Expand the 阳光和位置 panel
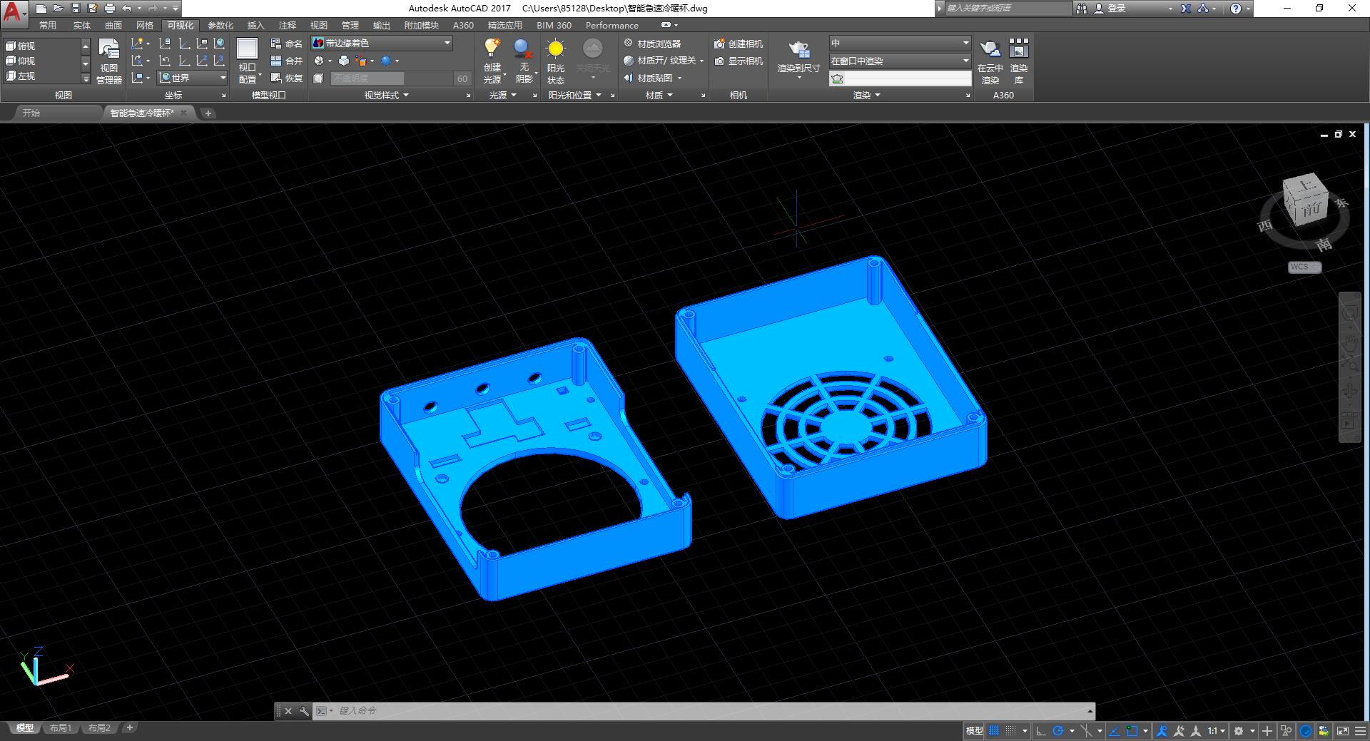The image size is (1370, 741). (574, 95)
